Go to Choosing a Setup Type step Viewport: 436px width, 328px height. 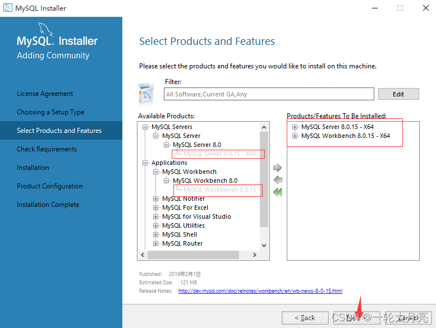point(51,112)
